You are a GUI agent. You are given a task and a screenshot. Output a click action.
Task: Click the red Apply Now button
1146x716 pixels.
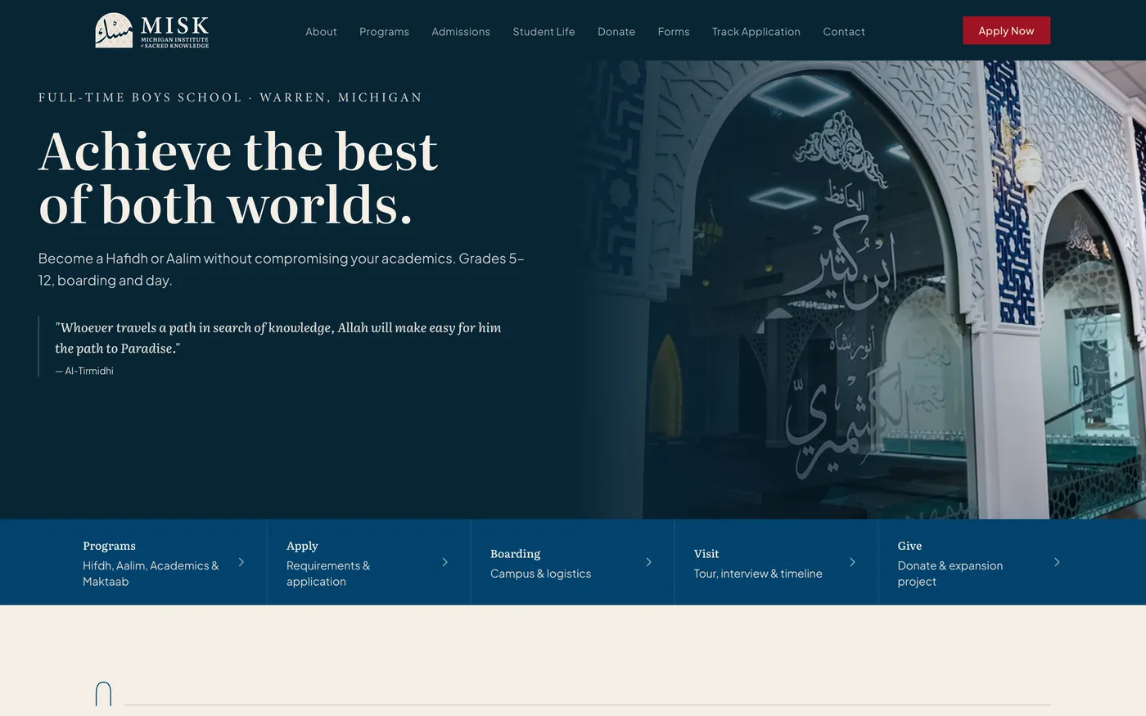(x=1006, y=30)
